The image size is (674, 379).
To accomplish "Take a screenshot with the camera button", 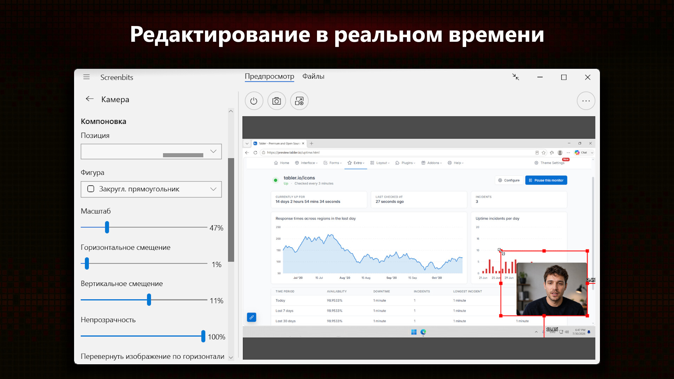I will (x=277, y=101).
